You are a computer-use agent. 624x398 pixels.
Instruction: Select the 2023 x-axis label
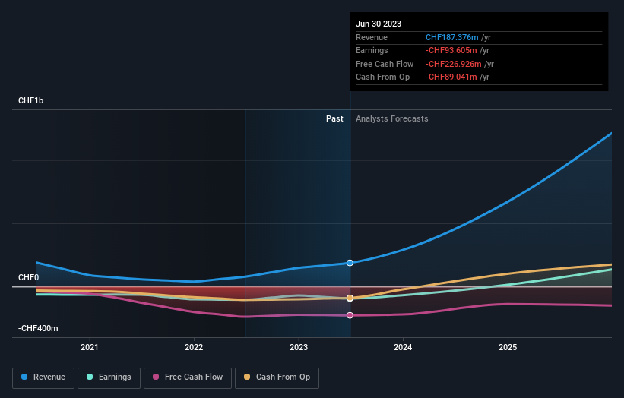click(299, 348)
